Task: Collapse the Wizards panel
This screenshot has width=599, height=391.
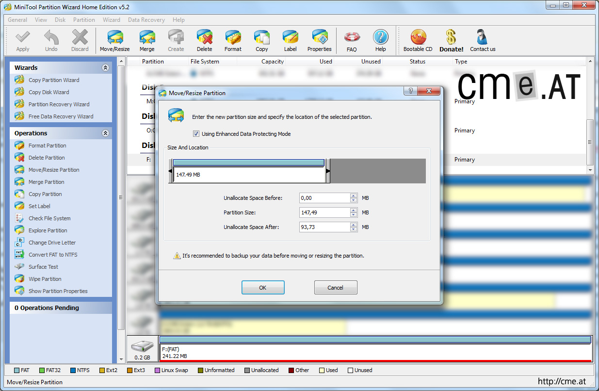Action: 105,68
